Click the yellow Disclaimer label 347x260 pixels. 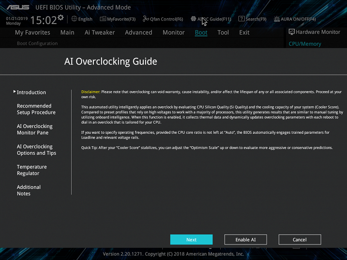click(91, 92)
